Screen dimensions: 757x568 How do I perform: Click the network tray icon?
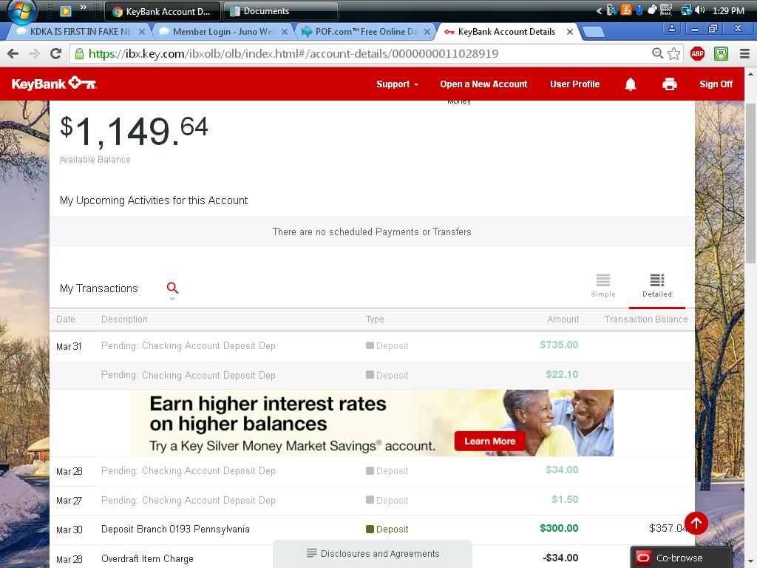[686, 10]
